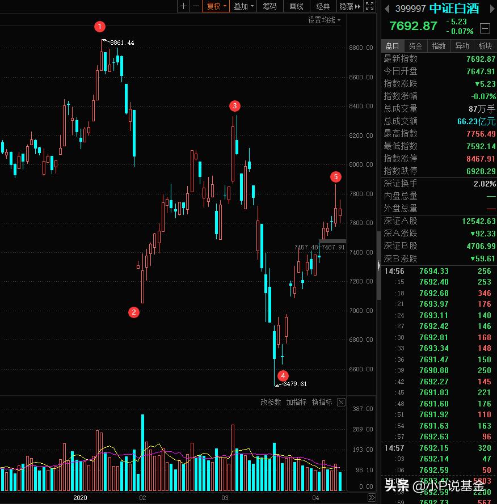Click low price label 6479.61

(x=294, y=384)
